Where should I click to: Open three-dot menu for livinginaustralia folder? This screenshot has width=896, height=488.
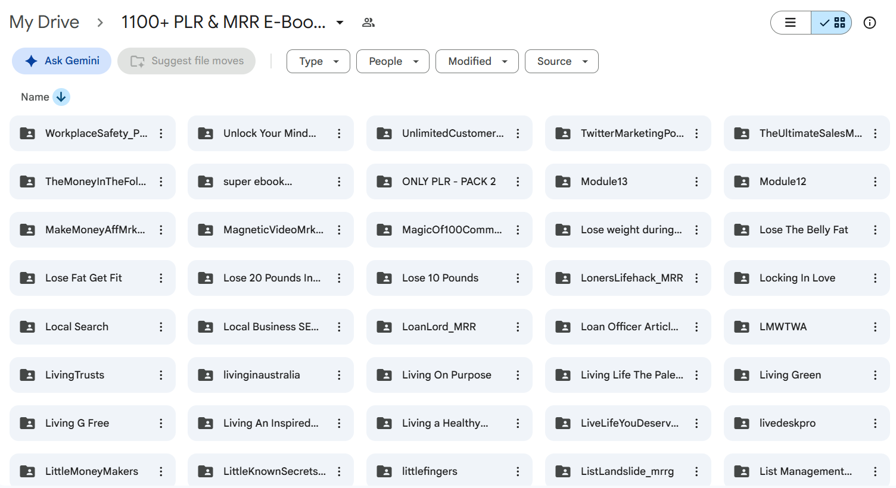coord(339,375)
